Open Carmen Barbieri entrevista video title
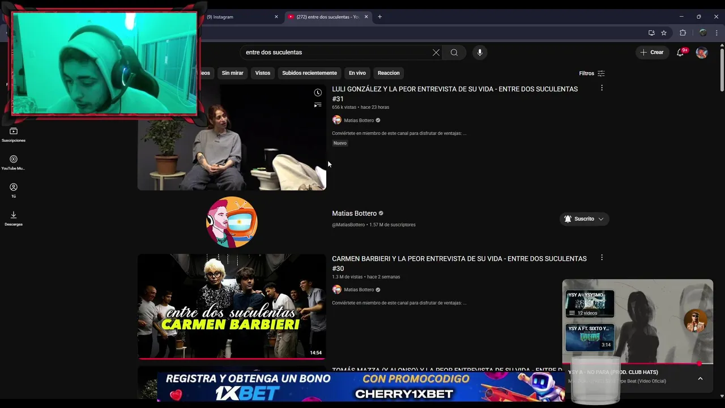This screenshot has width=725, height=408. pyautogui.click(x=459, y=263)
